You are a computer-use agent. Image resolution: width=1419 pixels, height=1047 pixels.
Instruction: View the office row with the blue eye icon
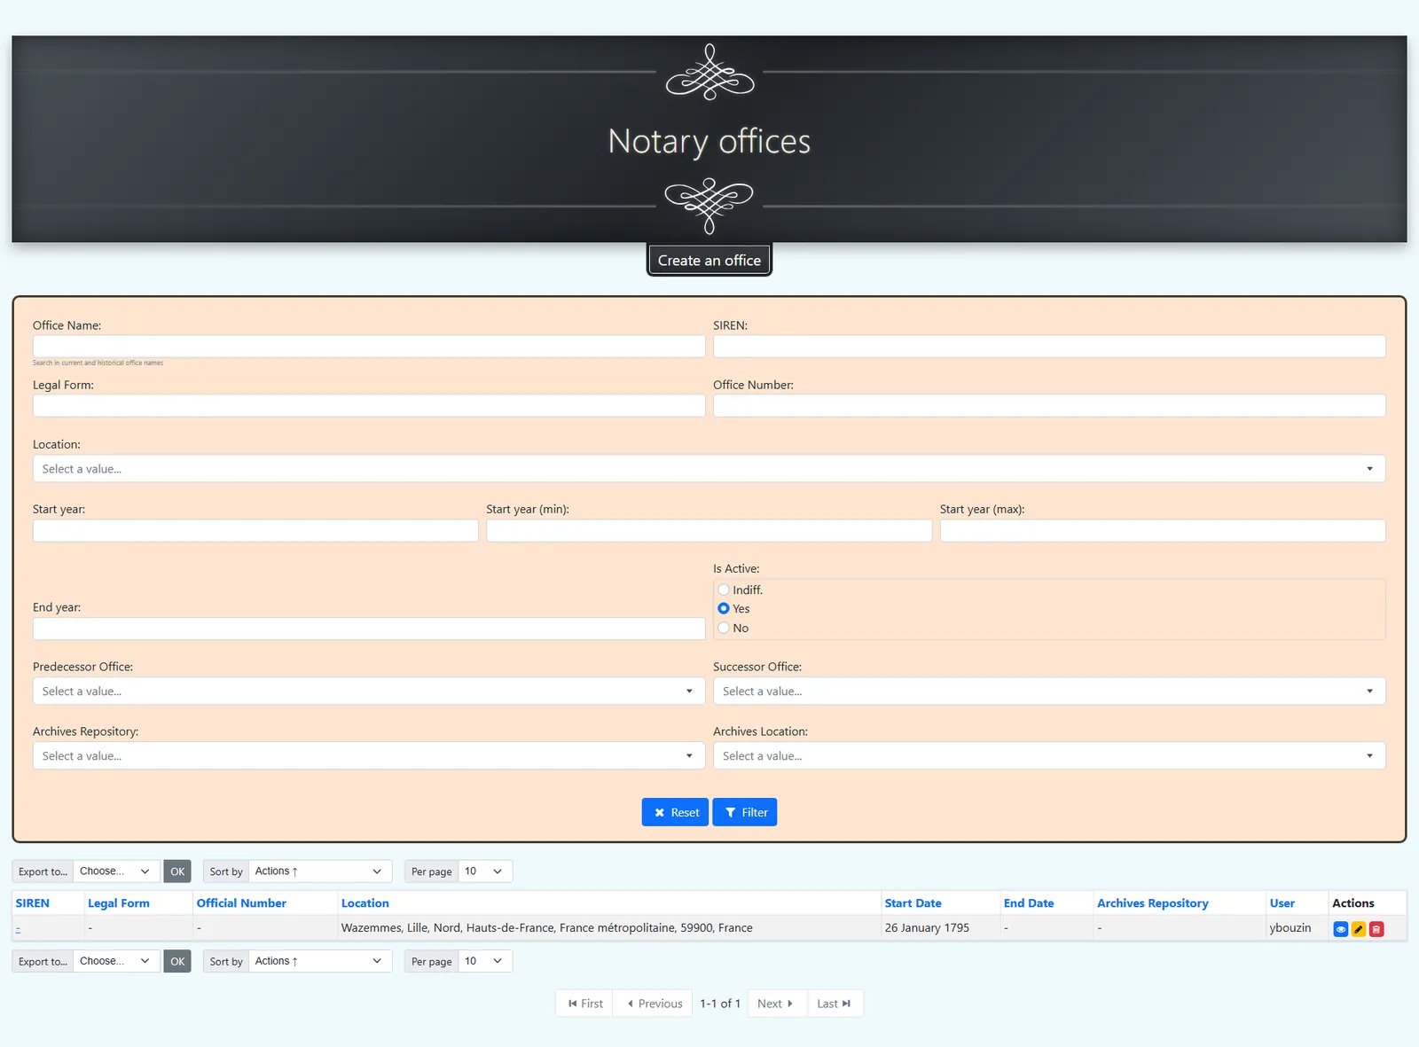coord(1341,929)
